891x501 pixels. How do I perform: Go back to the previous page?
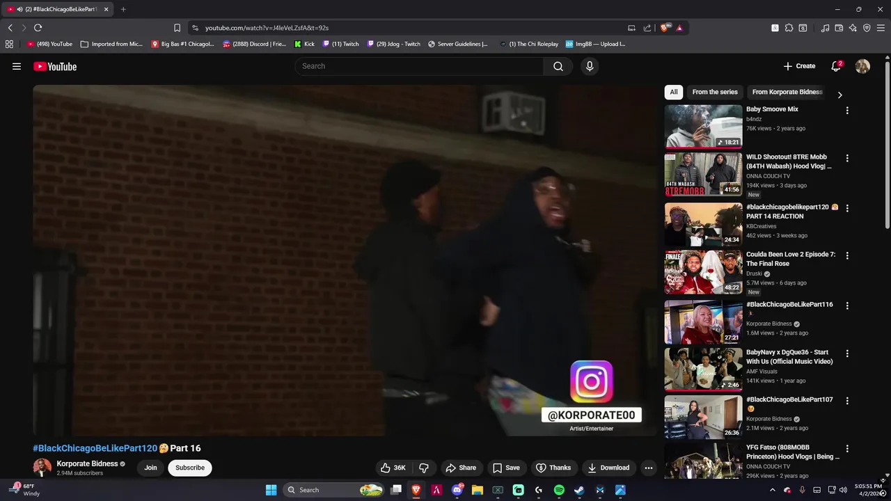coord(10,28)
